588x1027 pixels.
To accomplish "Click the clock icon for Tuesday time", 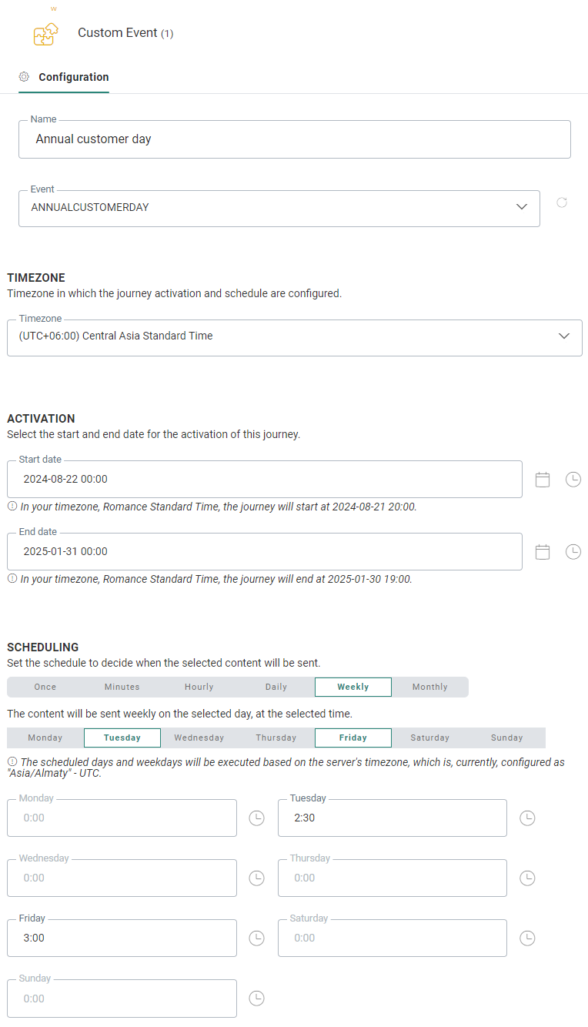I will coord(527,818).
